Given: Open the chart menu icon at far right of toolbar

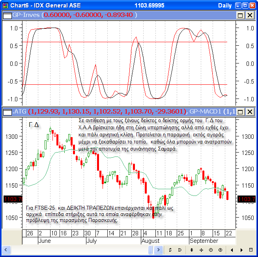Looking at the screenshot, I should pos(251,250).
